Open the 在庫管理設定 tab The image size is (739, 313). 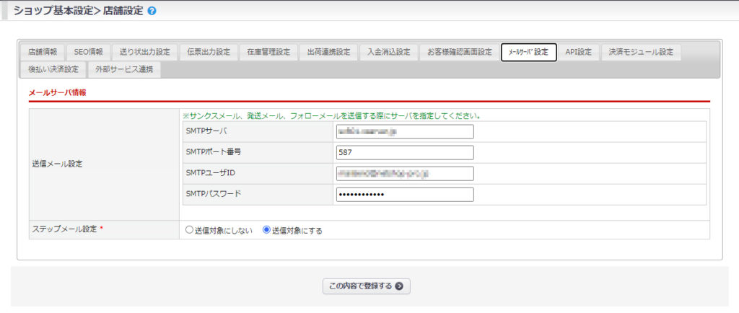(268, 52)
